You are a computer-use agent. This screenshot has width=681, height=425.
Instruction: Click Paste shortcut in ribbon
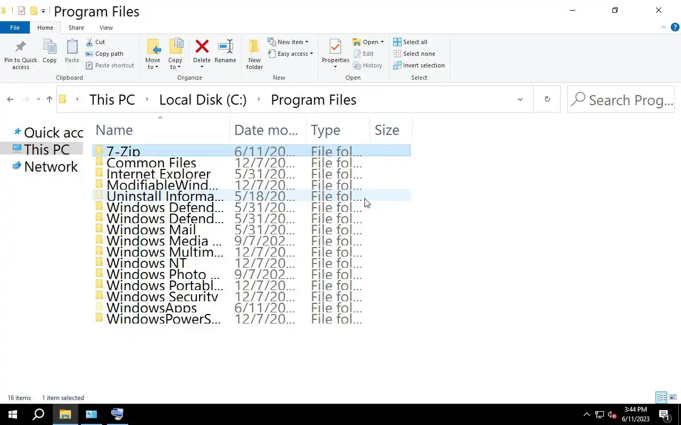tap(110, 65)
